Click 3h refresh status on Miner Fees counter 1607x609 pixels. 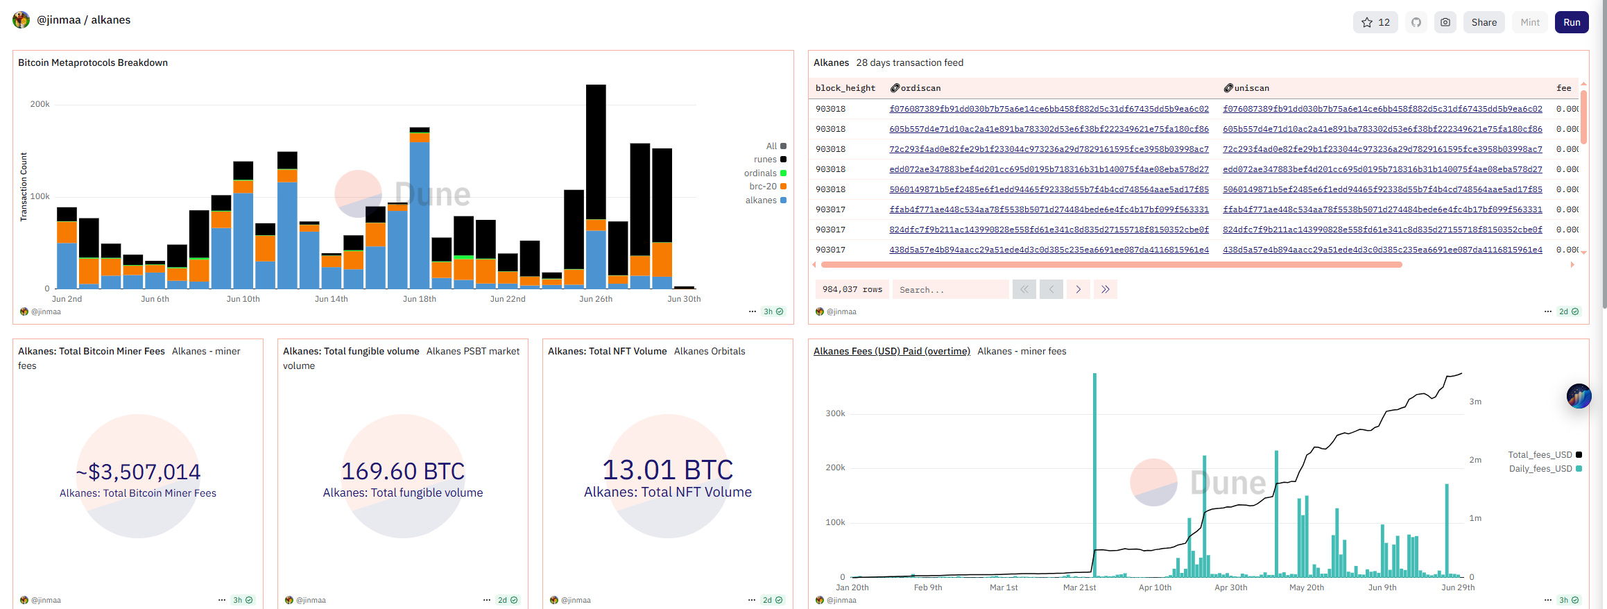pyautogui.click(x=243, y=600)
